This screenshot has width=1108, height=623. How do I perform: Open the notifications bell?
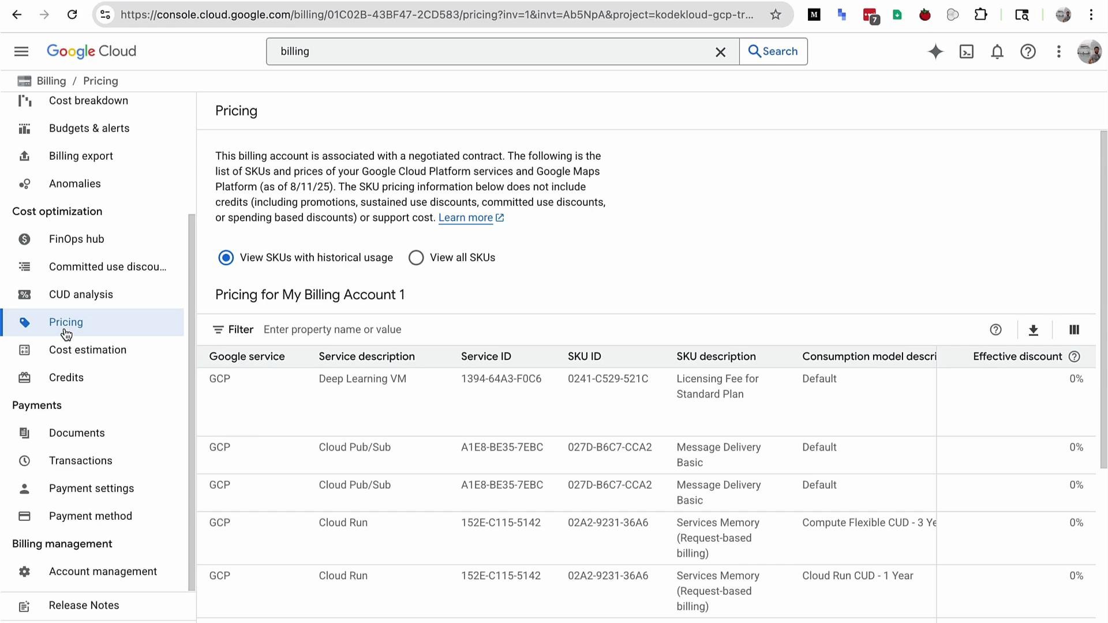pyautogui.click(x=997, y=51)
